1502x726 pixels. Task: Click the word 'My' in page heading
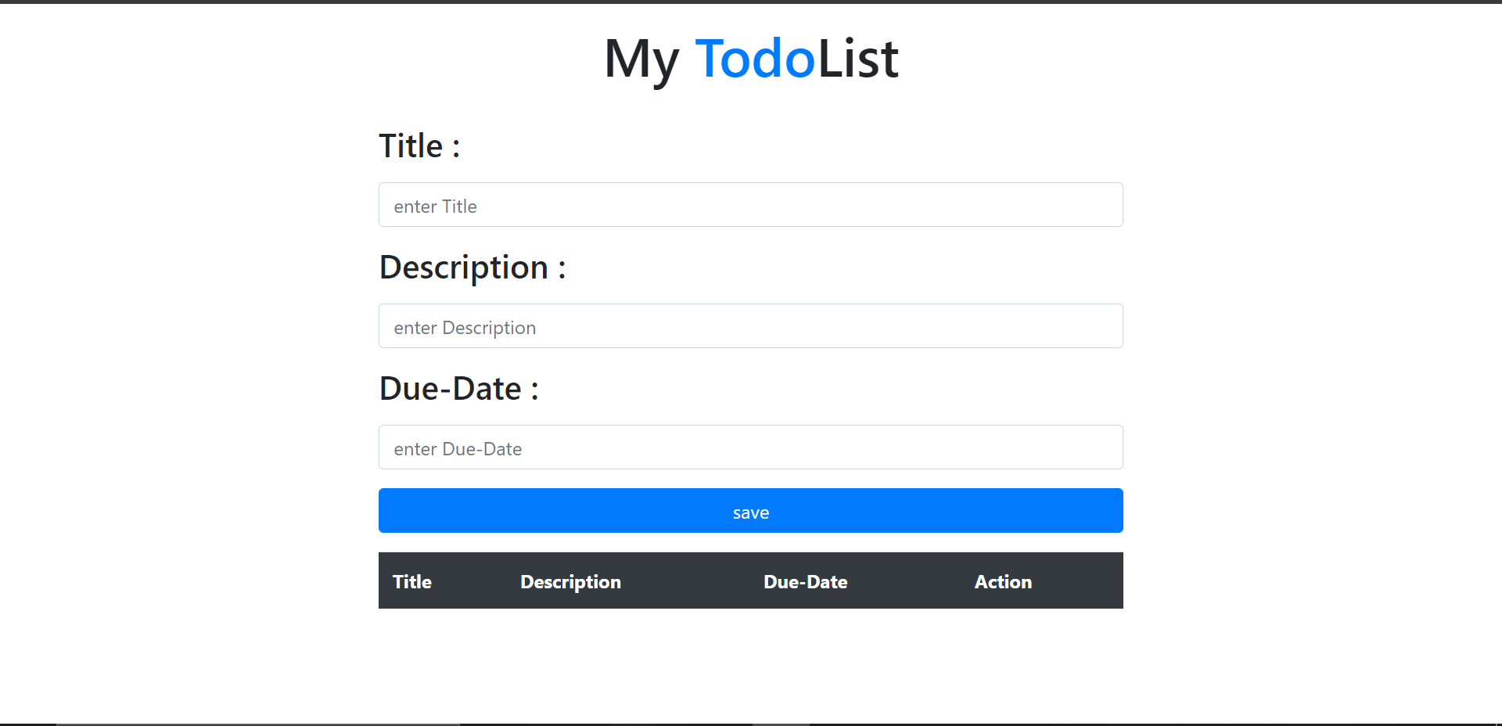(641, 60)
